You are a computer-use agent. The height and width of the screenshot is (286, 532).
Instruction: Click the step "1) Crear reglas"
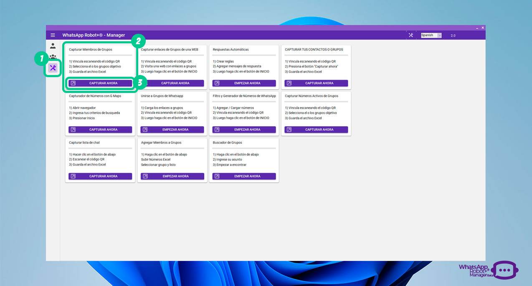coord(223,61)
